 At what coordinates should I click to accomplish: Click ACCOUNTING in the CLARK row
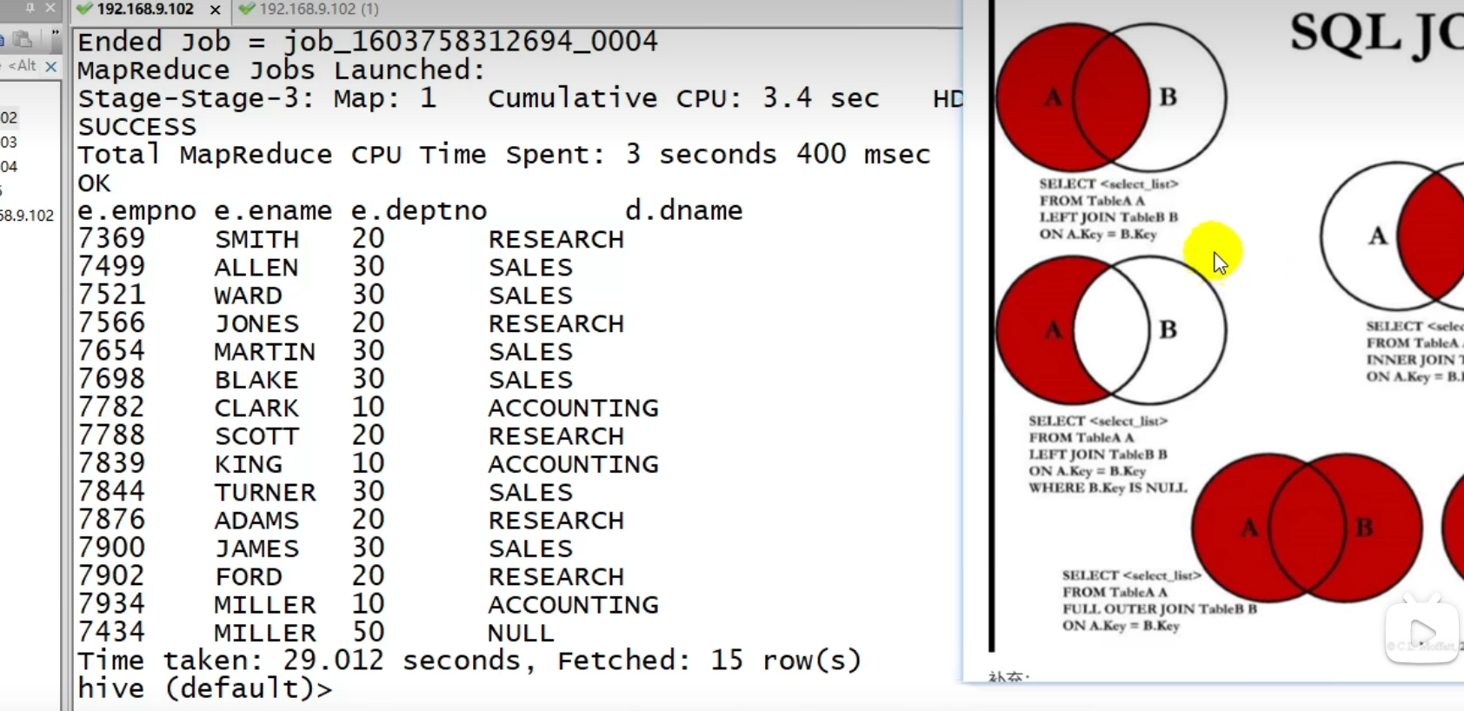tap(574, 408)
